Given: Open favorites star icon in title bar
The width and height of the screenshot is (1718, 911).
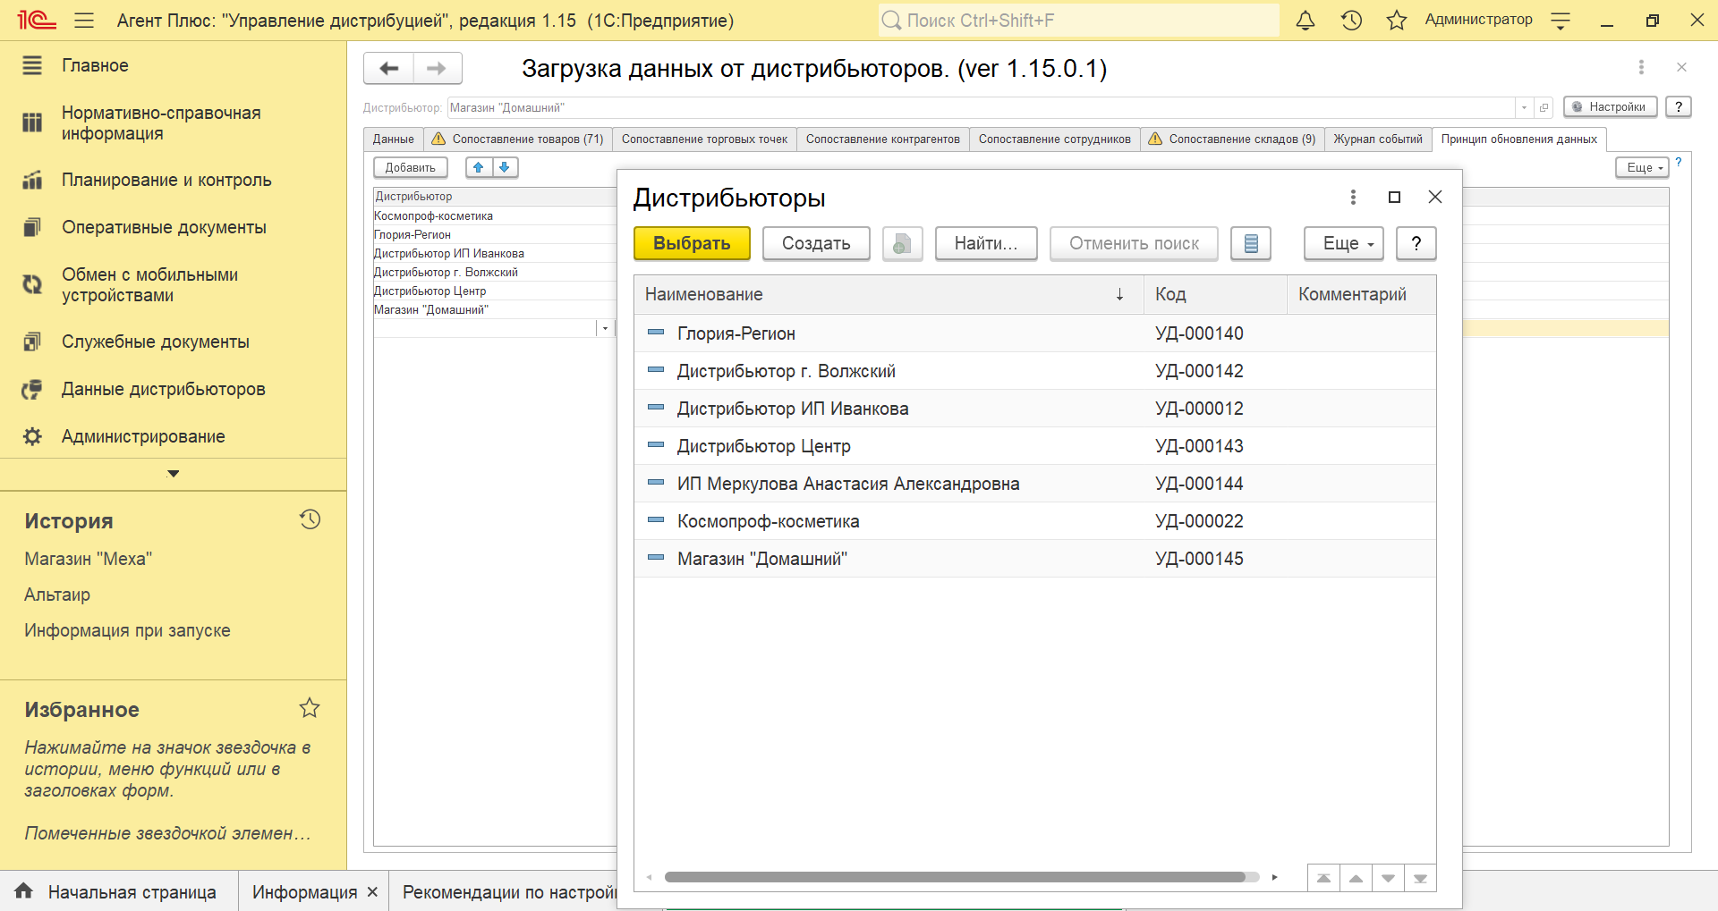Looking at the screenshot, I should [1397, 20].
